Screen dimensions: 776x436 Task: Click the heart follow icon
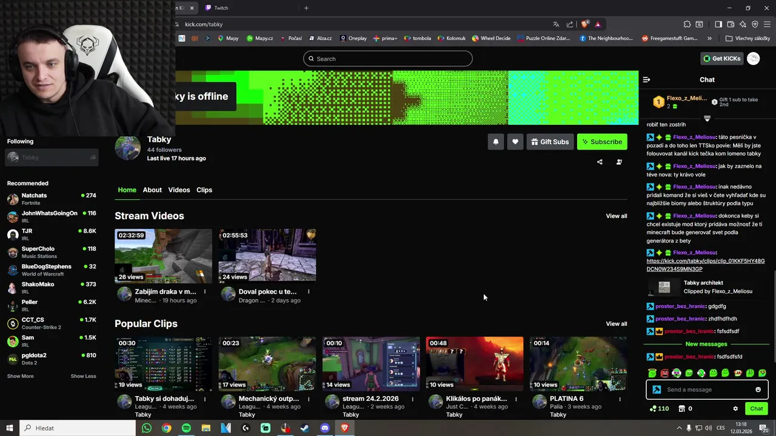(515, 142)
